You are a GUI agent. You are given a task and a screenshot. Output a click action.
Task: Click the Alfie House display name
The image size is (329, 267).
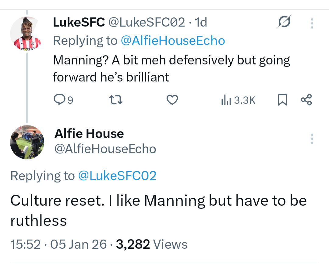click(x=89, y=134)
